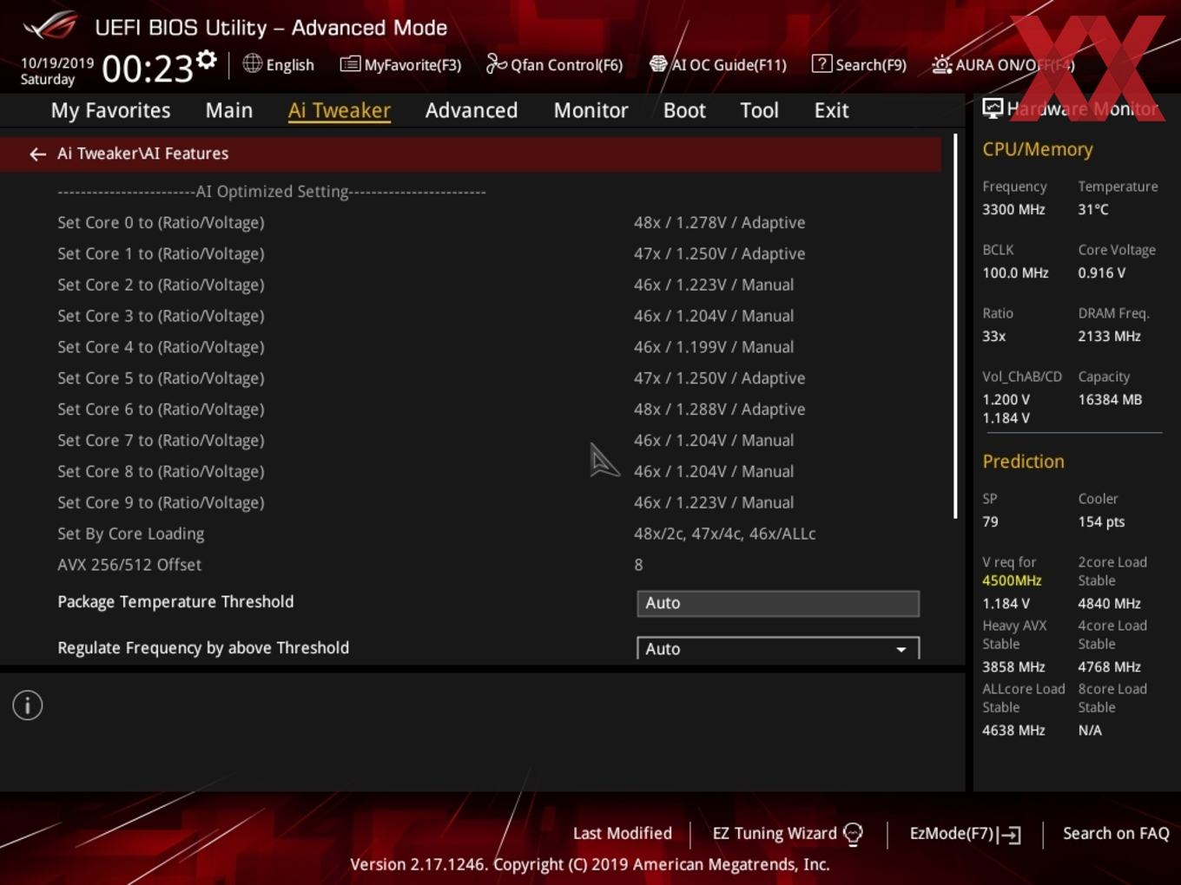Open the Tool tab
This screenshot has width=1181, height=885.
(x=760, y=110)
